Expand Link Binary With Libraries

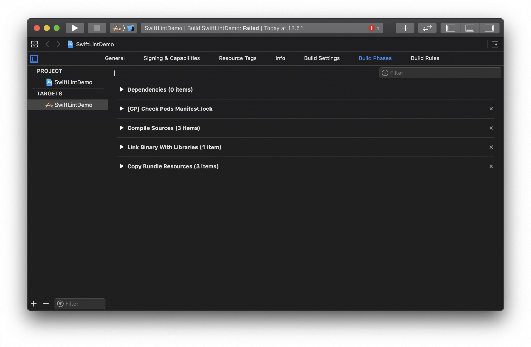pos(122,147)
